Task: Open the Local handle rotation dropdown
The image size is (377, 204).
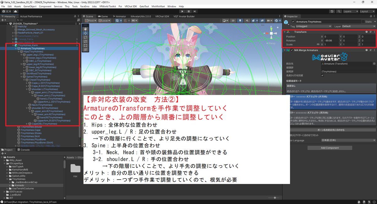Action: tap(105, 20)
